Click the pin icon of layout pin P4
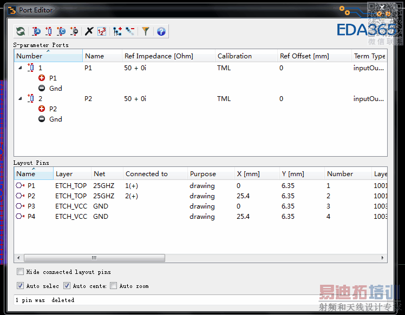Viewport: 405px width, 315px height. 20,216
